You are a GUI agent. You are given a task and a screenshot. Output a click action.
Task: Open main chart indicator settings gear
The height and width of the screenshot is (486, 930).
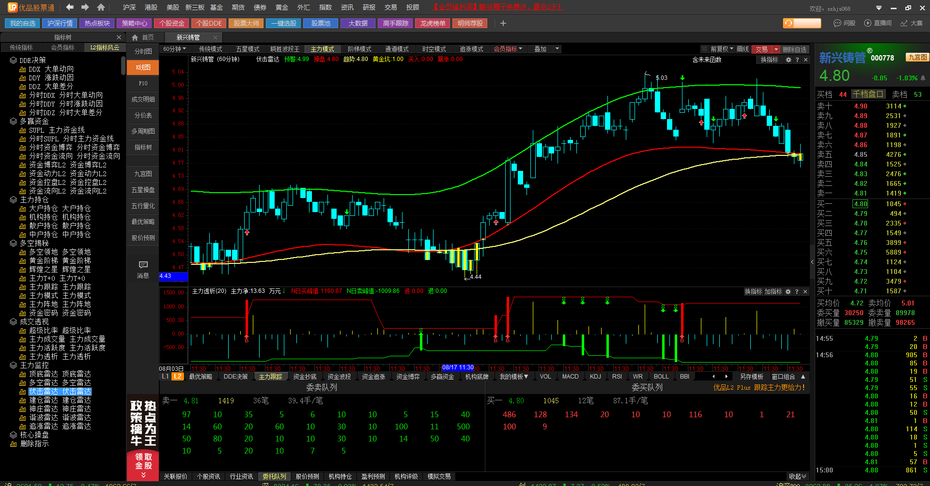(x=789, y=60)
